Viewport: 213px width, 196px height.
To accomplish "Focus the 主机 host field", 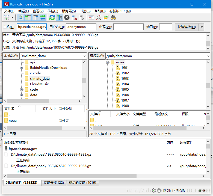I will pyautogui.click(x=32, y=27).
